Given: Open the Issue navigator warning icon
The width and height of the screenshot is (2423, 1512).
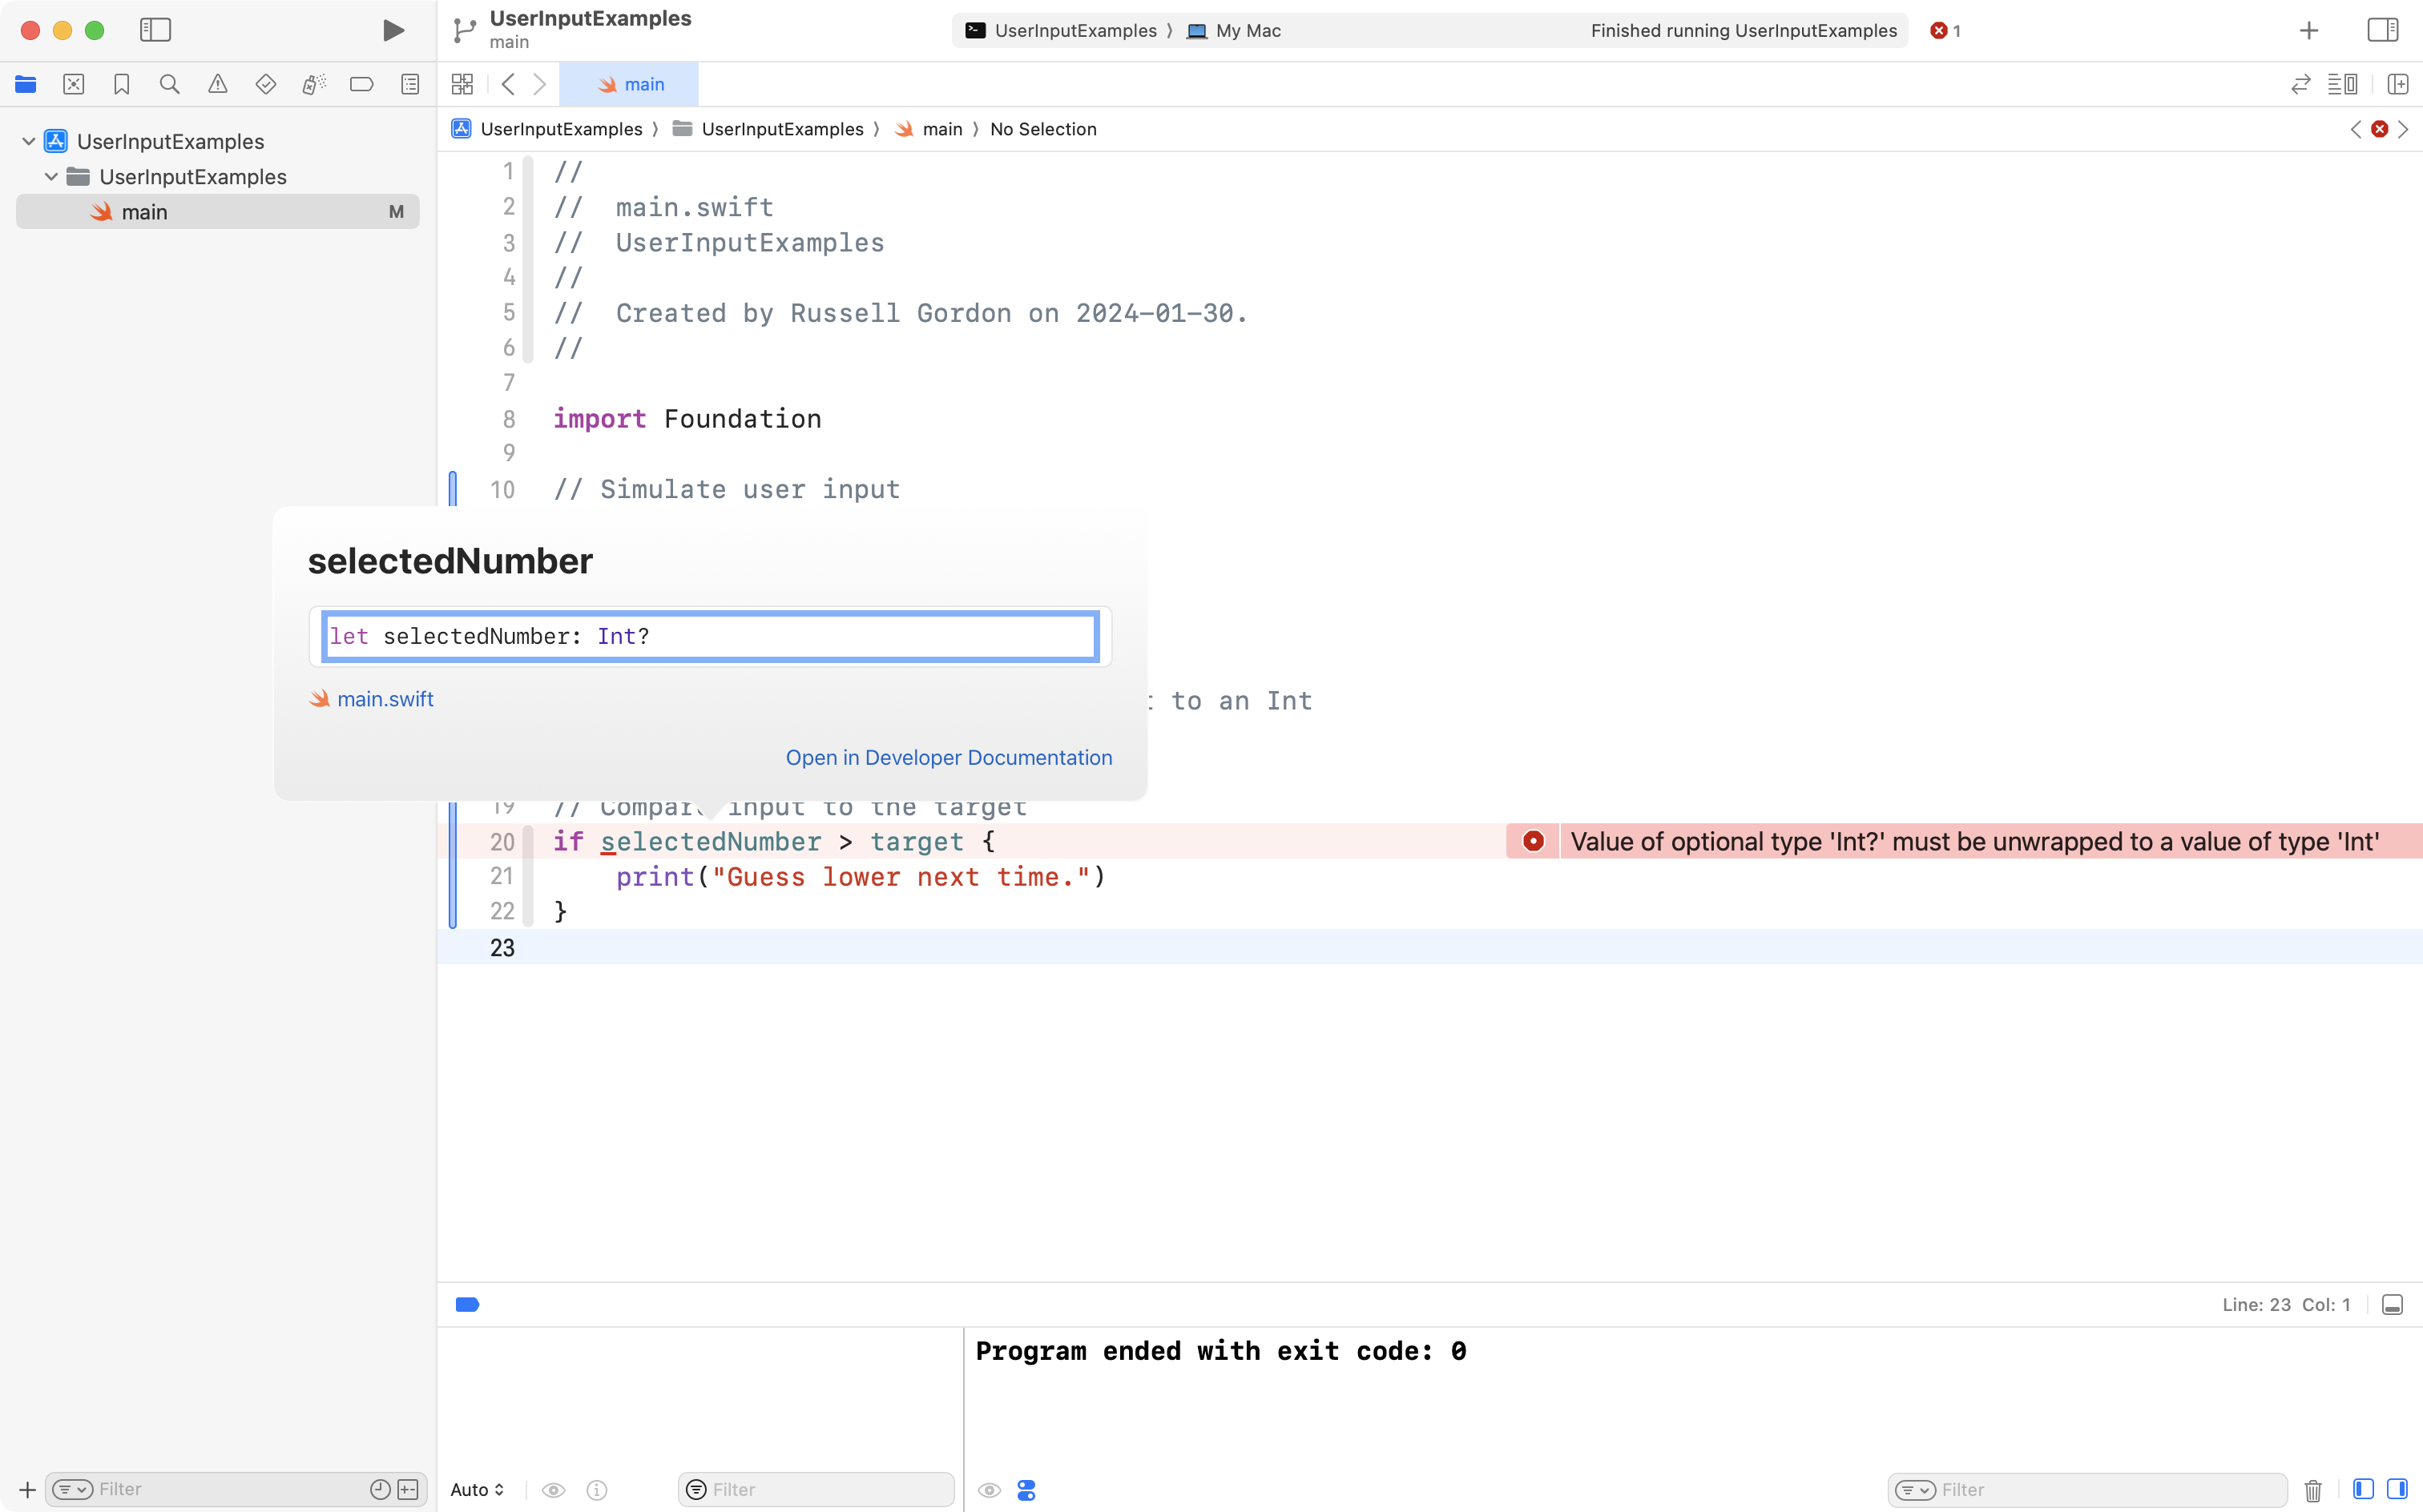Looking at the screenshot, I should pyautogui.click(x=217, y=84).
